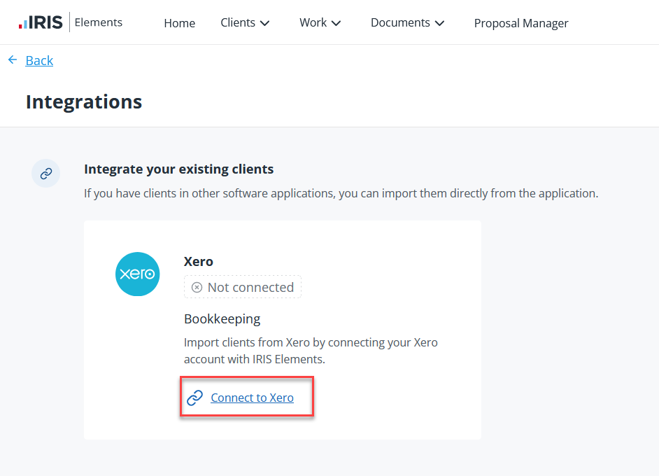Click the chain icon beside Connect to Xero
The width and height of the screenshot is (659, 476).
[194, 398]
